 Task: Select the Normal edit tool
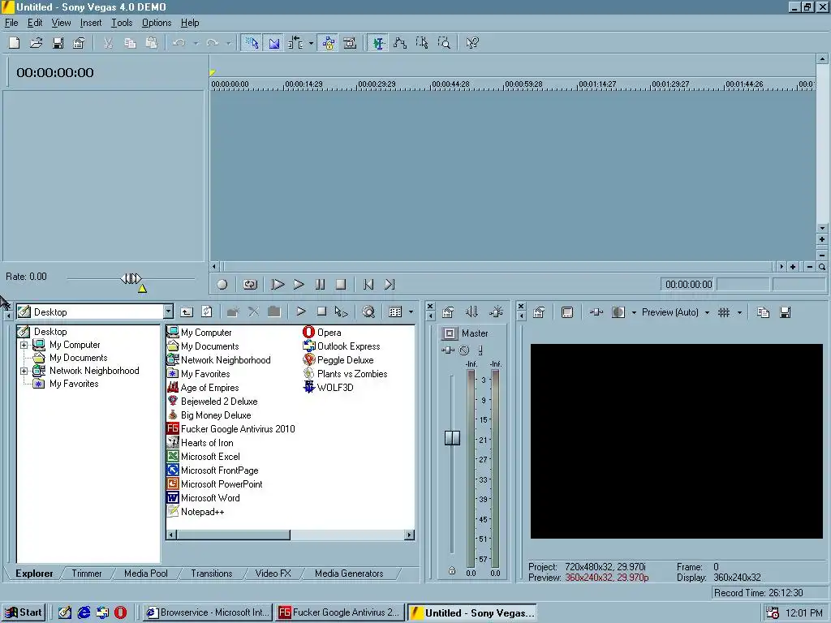click(378, 43)
